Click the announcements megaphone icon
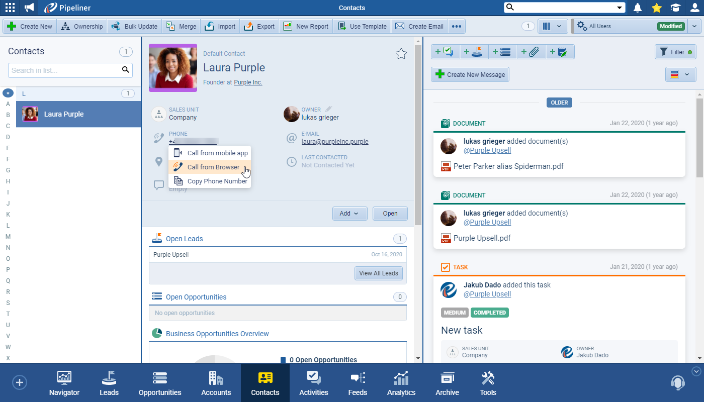Screen dimensions: 704x402 tap(30, 8)
